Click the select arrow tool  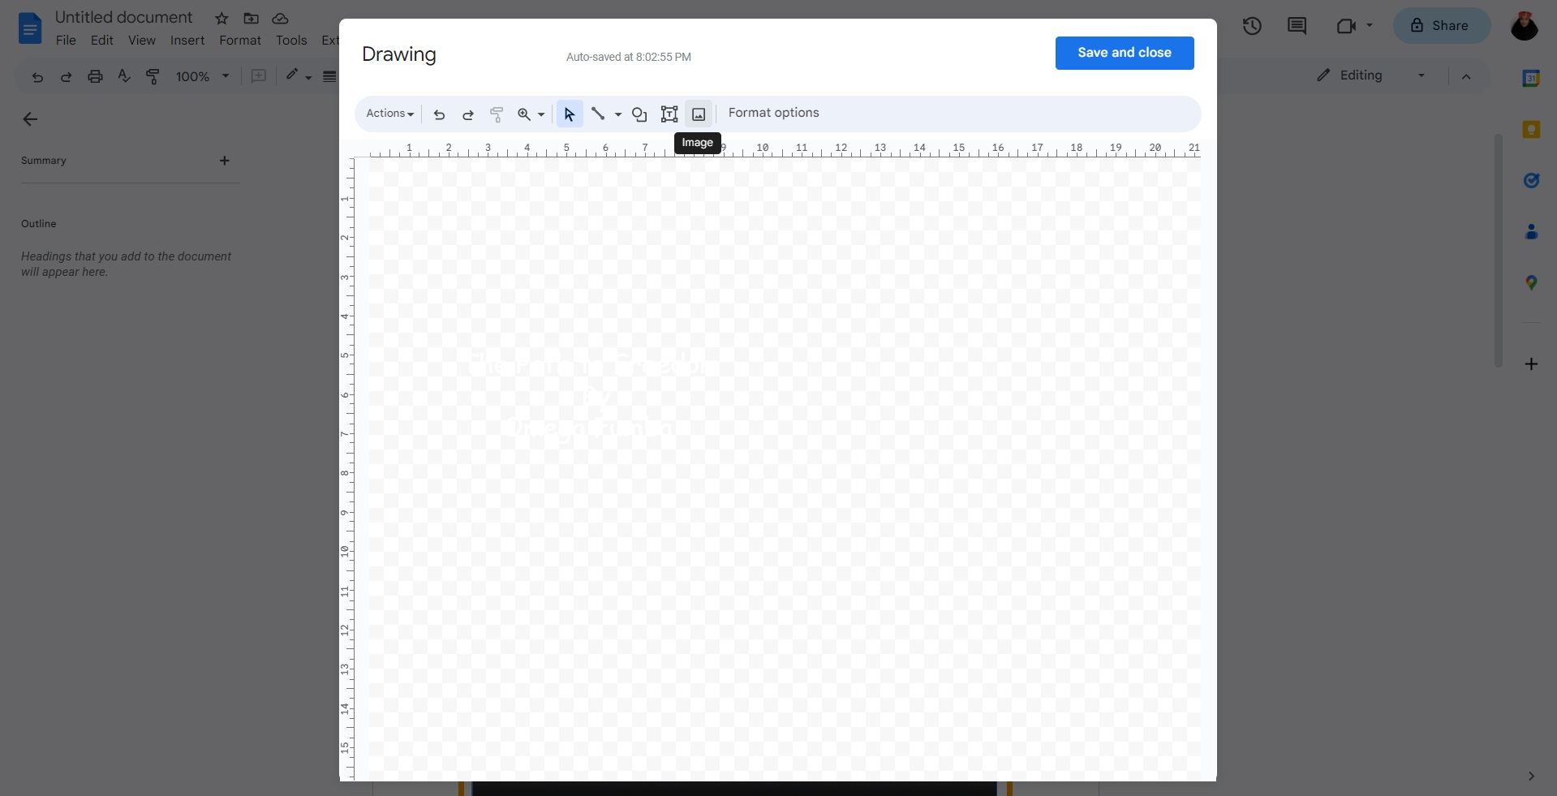click(x=569, y=114)
